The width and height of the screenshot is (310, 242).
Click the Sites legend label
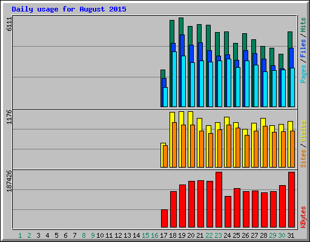pyautogui.click(x=303, y=159)
